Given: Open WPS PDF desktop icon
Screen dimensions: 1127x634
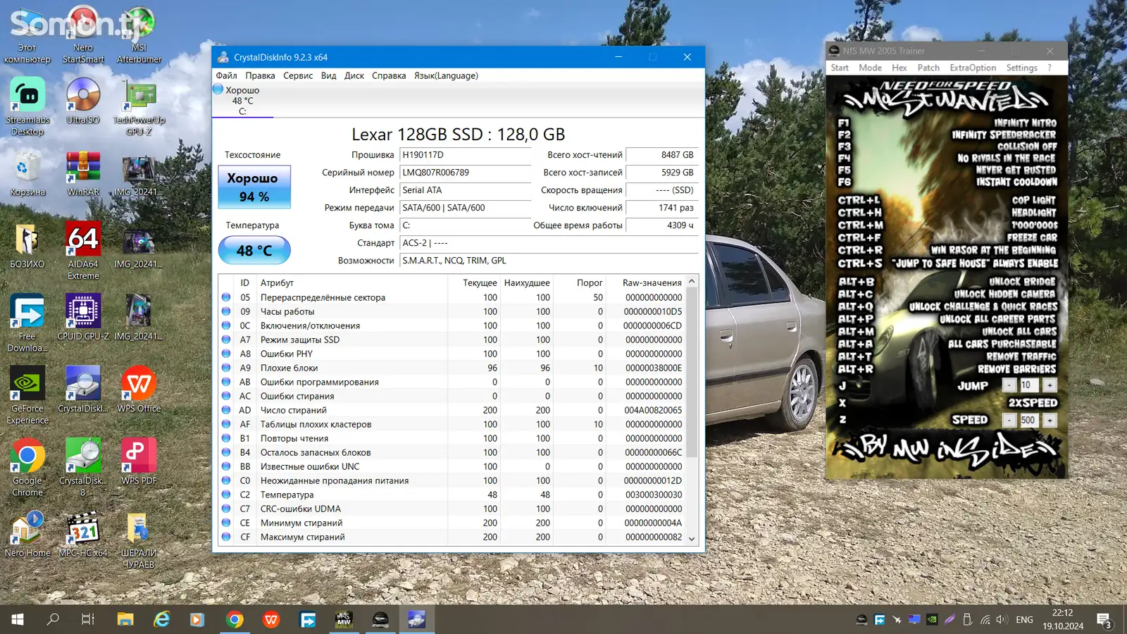Looking at the screenshot, I should 139,461.
